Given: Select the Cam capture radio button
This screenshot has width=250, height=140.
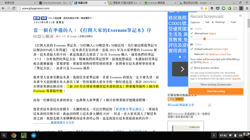Looking at the screenshot, I should click(x=228, y=23).
